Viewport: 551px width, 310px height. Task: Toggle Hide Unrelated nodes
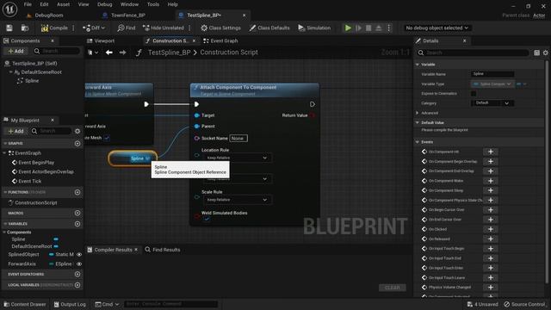click(164, 28)
